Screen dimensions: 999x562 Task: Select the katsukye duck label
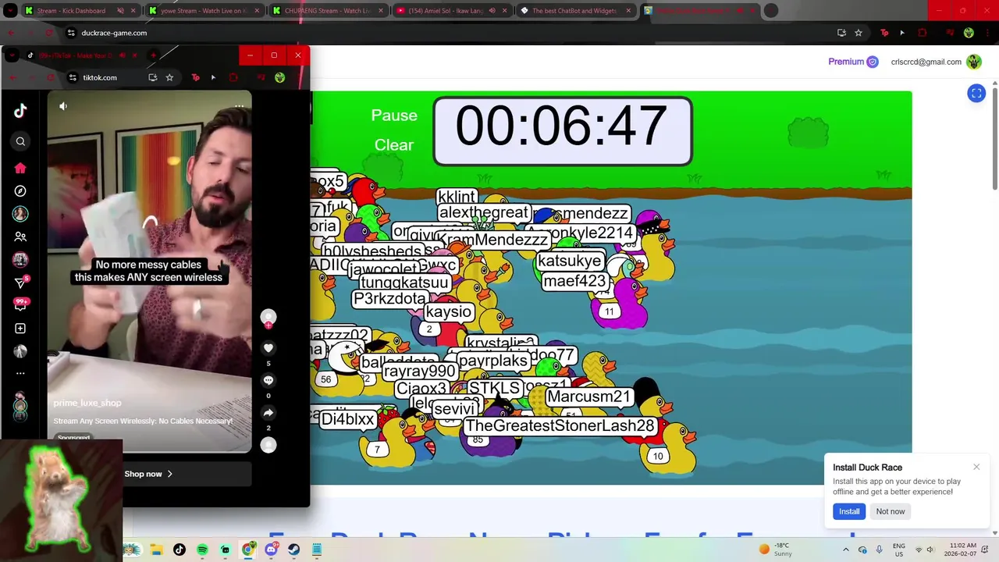571,261
